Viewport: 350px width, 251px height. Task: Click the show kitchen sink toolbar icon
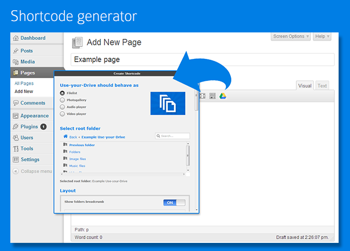point(212,96)
